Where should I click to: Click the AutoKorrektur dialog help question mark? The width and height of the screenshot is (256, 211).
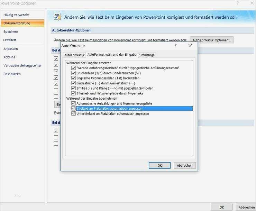[175, 46]
